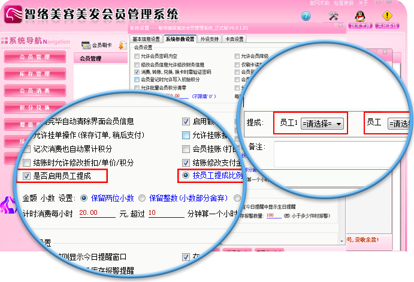Click the 会员刷卡 toolbar label
Screen dimensions: 414x282
(102, 45)
